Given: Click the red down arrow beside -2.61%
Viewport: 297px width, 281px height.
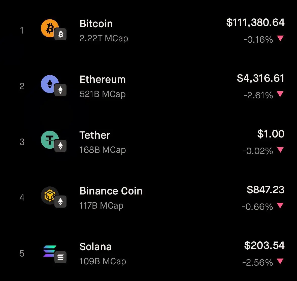Looking at the screenshot, I should coord(280,94).
